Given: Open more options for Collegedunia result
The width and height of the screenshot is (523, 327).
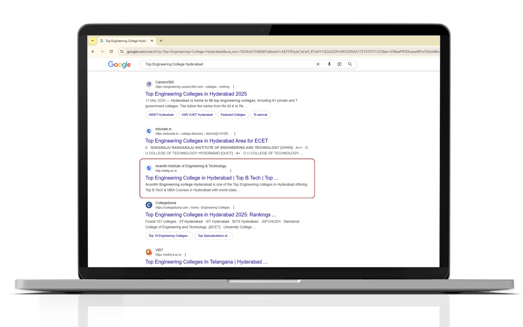Looking at the screenshot, I should pos(233,208).
